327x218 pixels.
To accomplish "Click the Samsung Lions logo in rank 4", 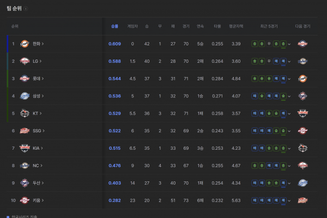I will (x=25, y=96).
